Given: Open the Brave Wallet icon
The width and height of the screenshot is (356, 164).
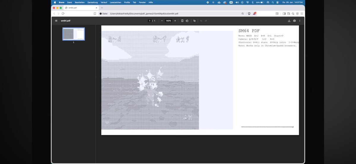Looking at the screenshot, I should pos(288,14).
